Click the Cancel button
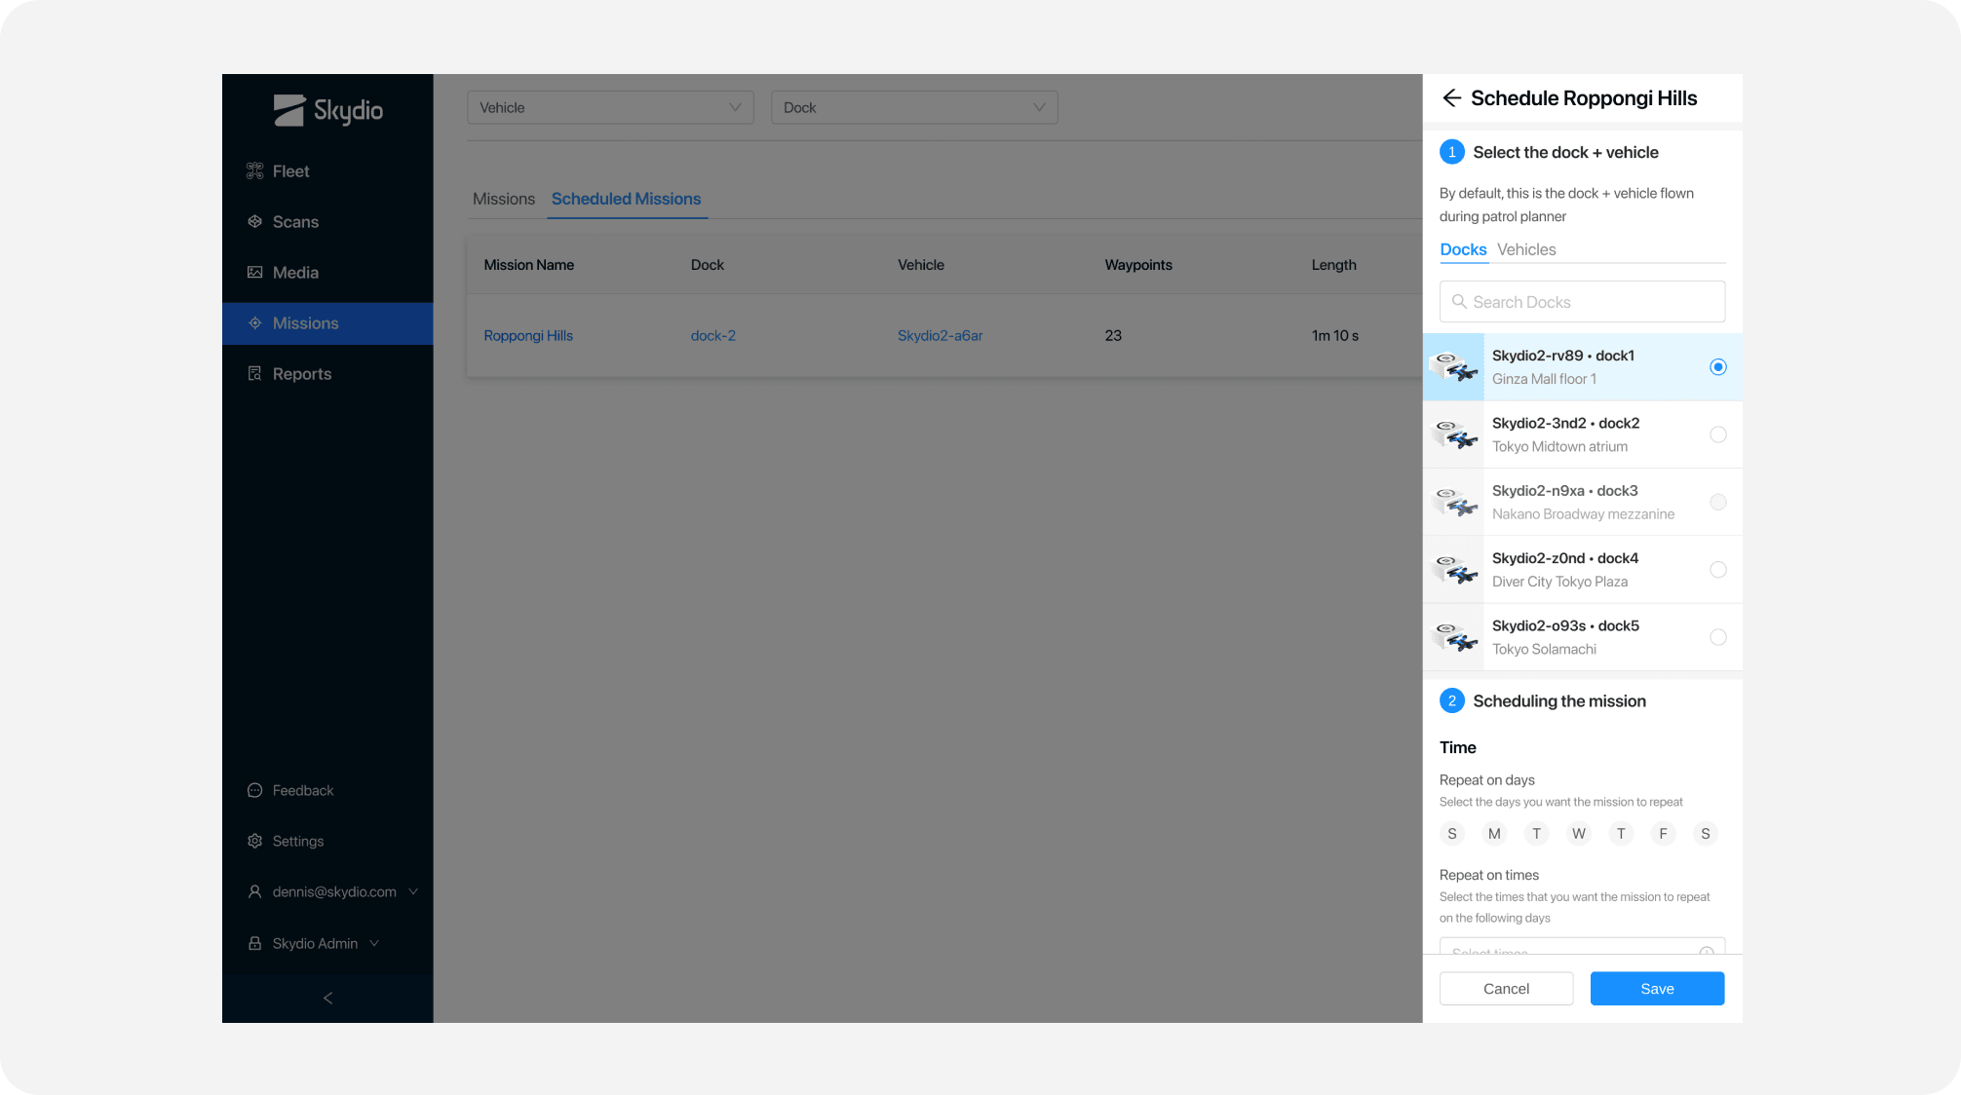The image size is (1961, 1095). click(1506, 988)
